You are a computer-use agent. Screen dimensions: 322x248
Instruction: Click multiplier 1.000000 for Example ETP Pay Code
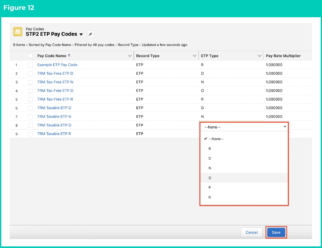274,65
